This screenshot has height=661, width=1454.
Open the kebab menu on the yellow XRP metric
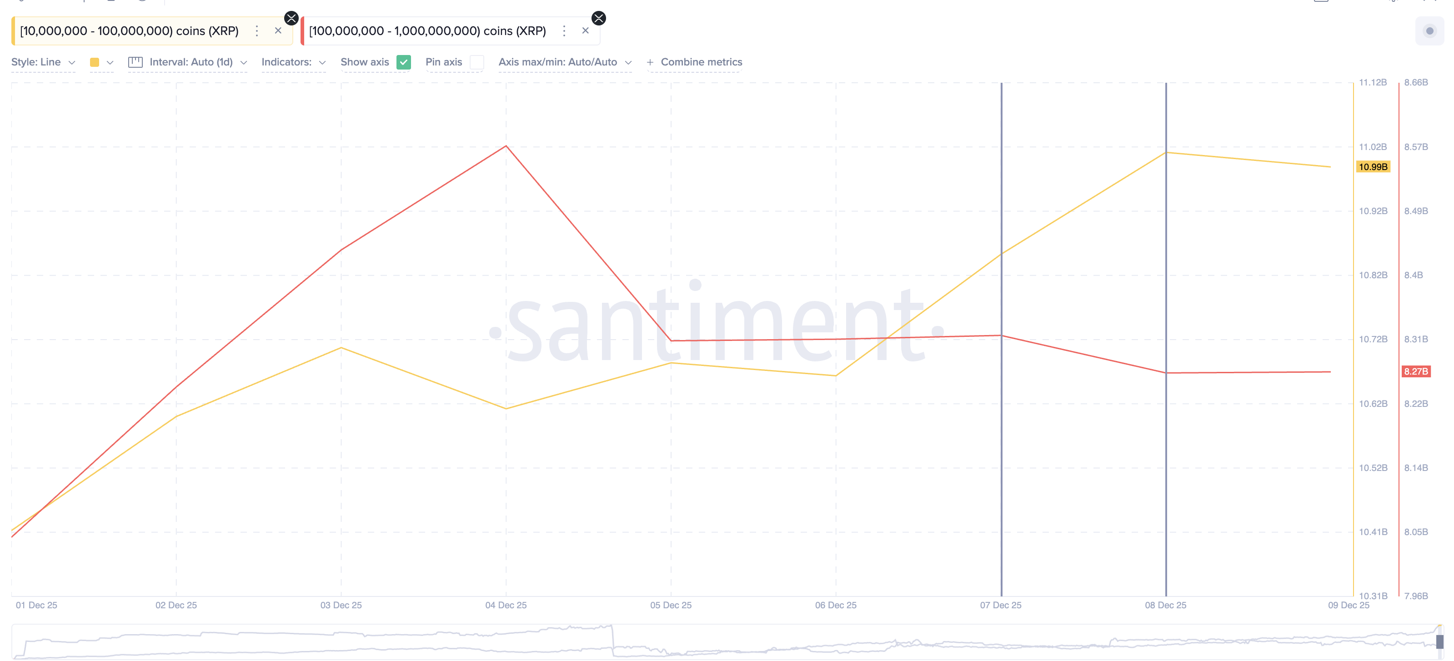pos(257,31)
